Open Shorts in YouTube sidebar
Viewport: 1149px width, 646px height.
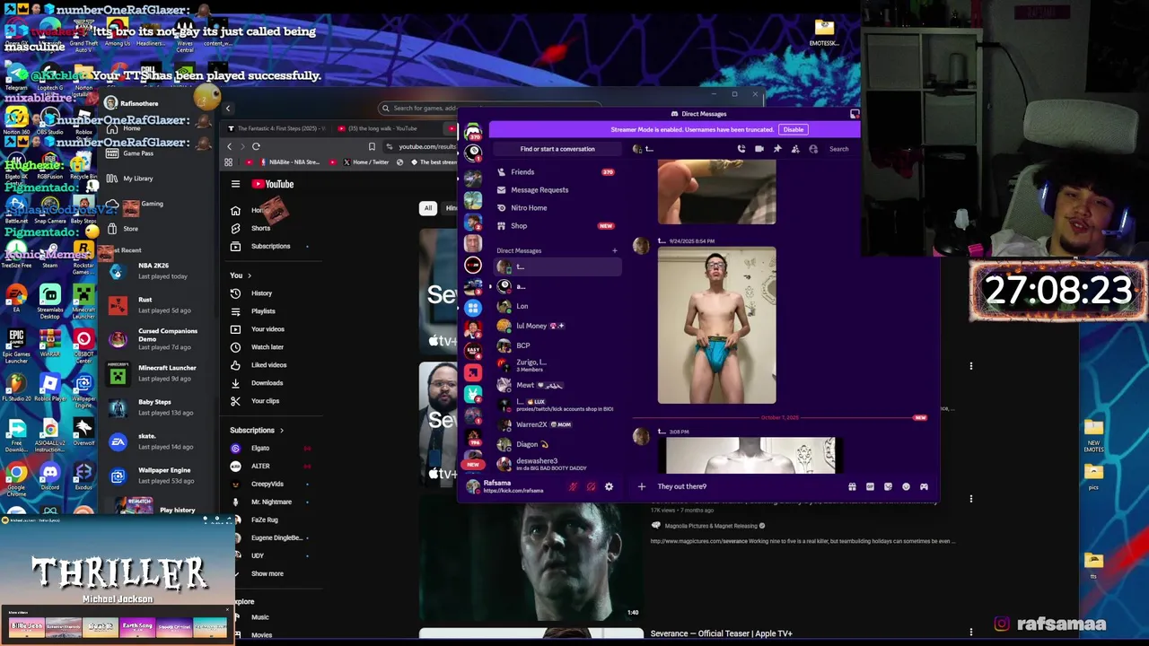pos(260,228)
